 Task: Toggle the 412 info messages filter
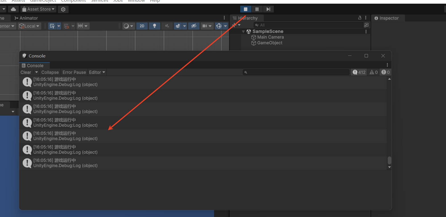[x=359, y=72]
